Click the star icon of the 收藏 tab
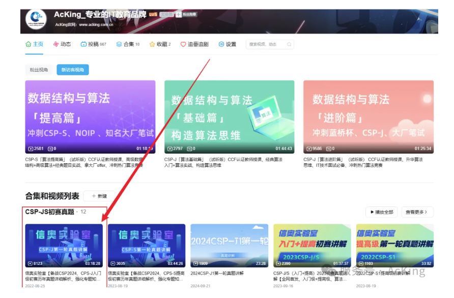The image size is (454, 298). (x=152, y=44)
